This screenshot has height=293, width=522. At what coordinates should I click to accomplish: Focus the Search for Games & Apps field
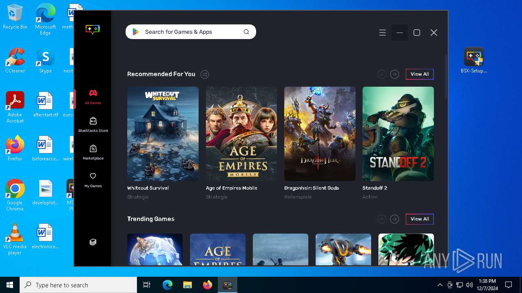(191, 32)
